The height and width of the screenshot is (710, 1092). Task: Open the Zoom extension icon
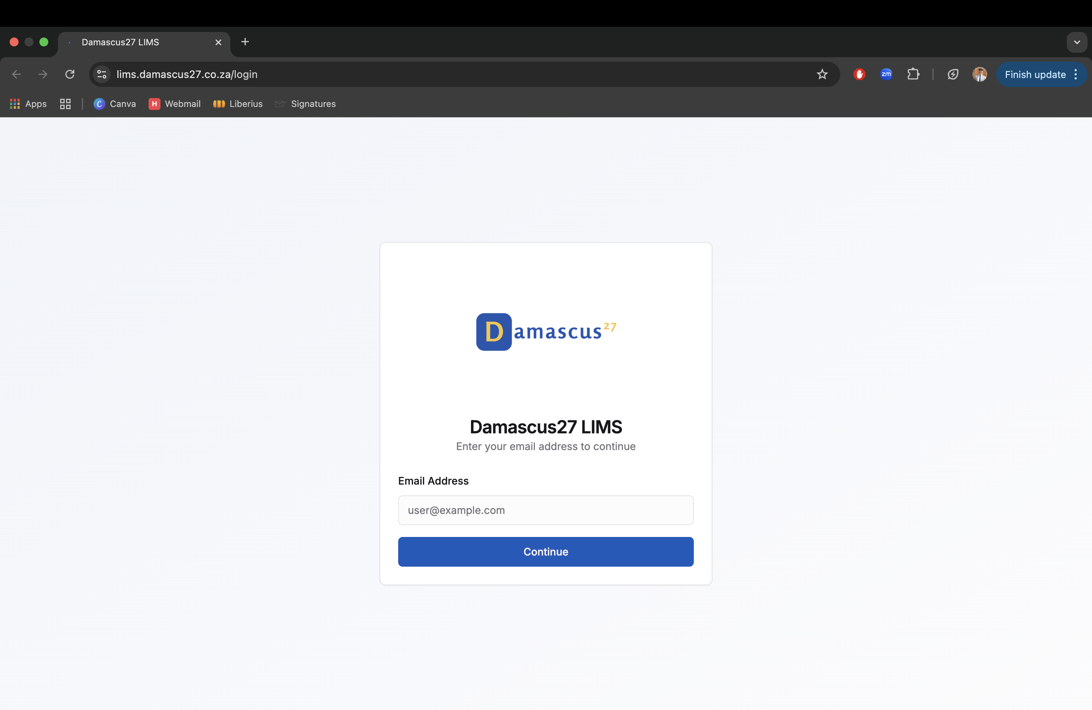pyautogui.click(x=886, y=74)
